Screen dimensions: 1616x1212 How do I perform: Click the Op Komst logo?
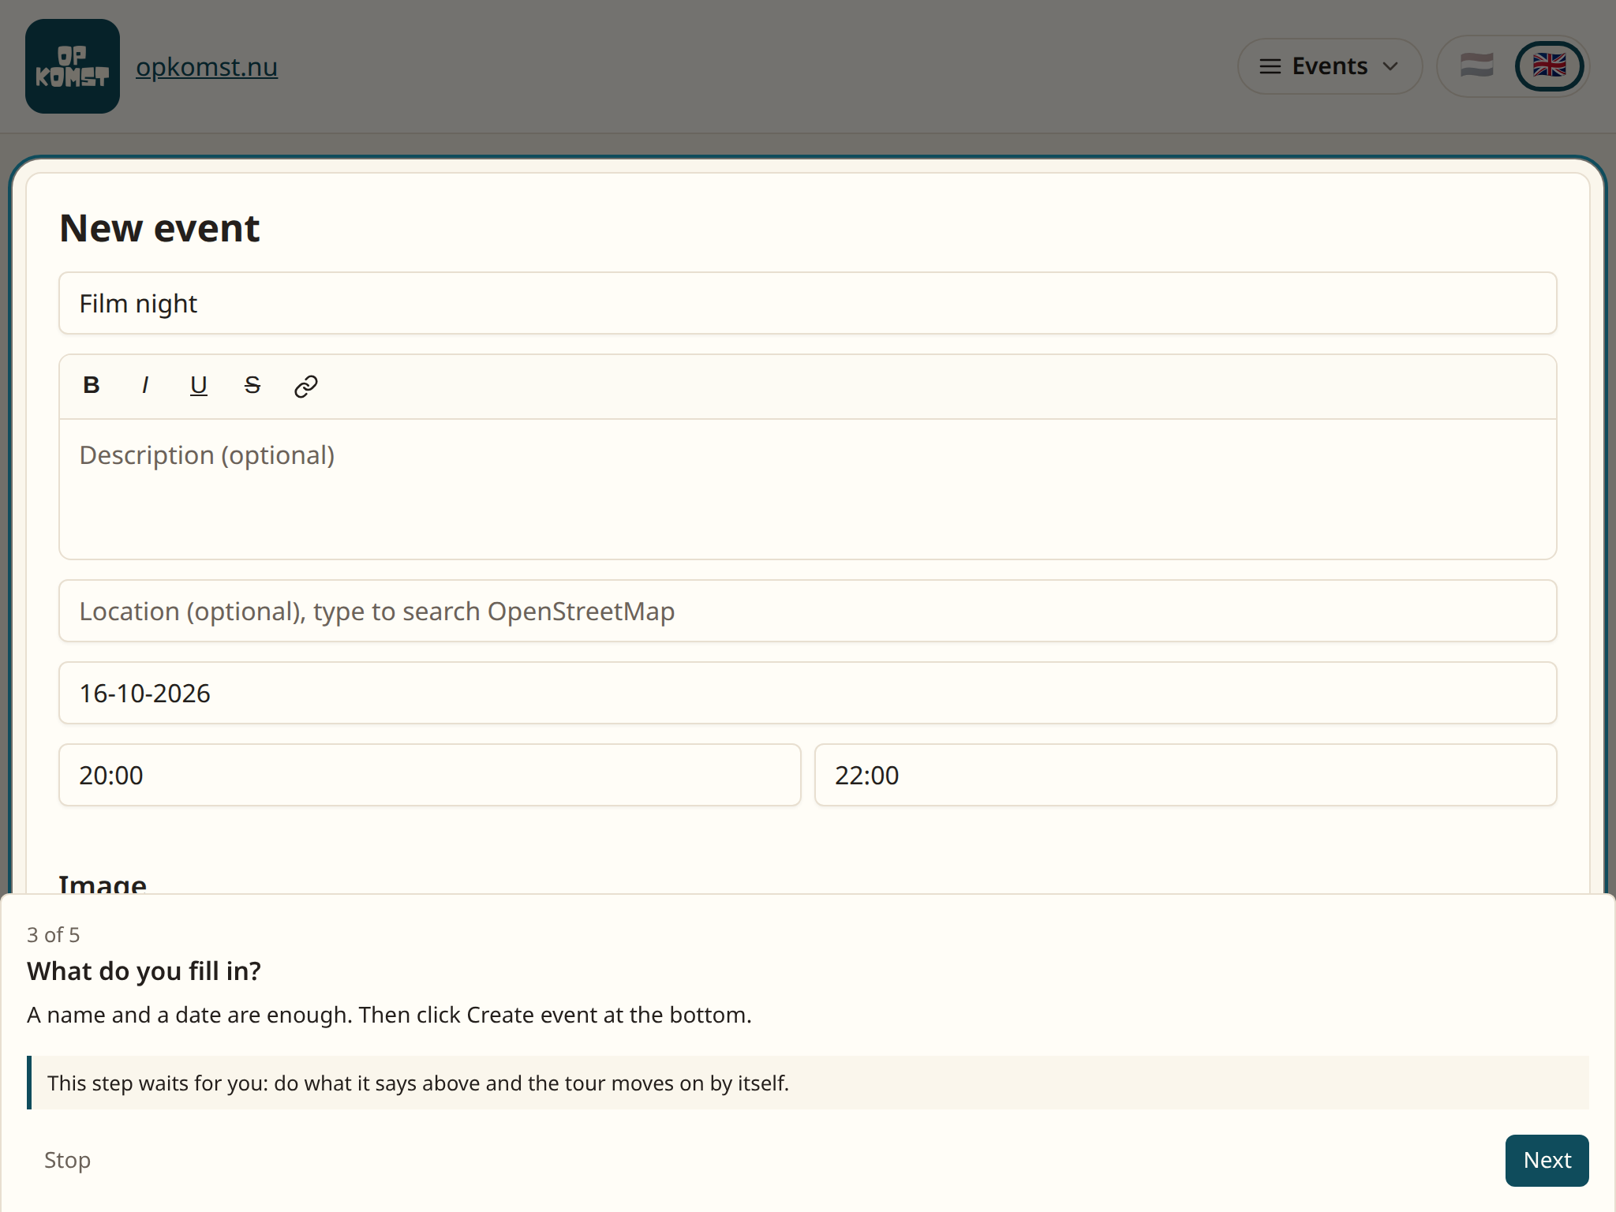[x=73, y=66]
